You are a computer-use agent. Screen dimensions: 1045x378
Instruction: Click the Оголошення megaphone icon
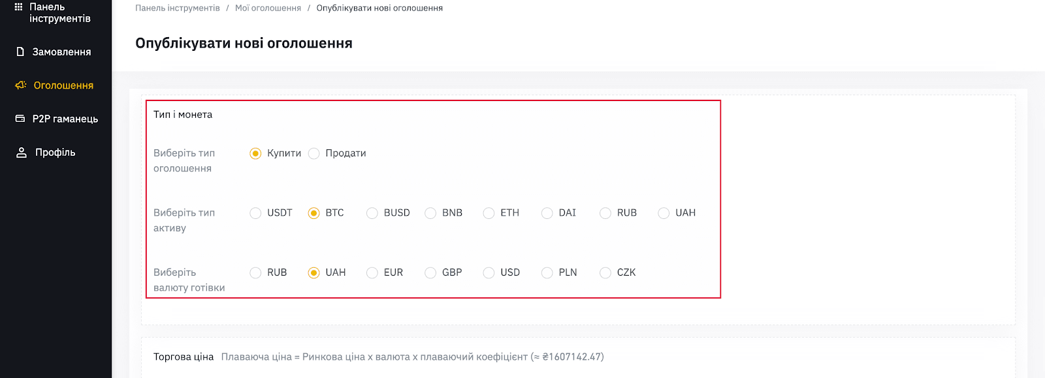tap(20, 85)
